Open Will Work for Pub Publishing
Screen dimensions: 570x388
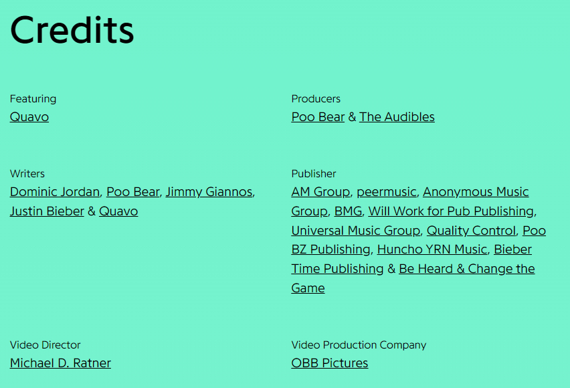pos(451,211)
